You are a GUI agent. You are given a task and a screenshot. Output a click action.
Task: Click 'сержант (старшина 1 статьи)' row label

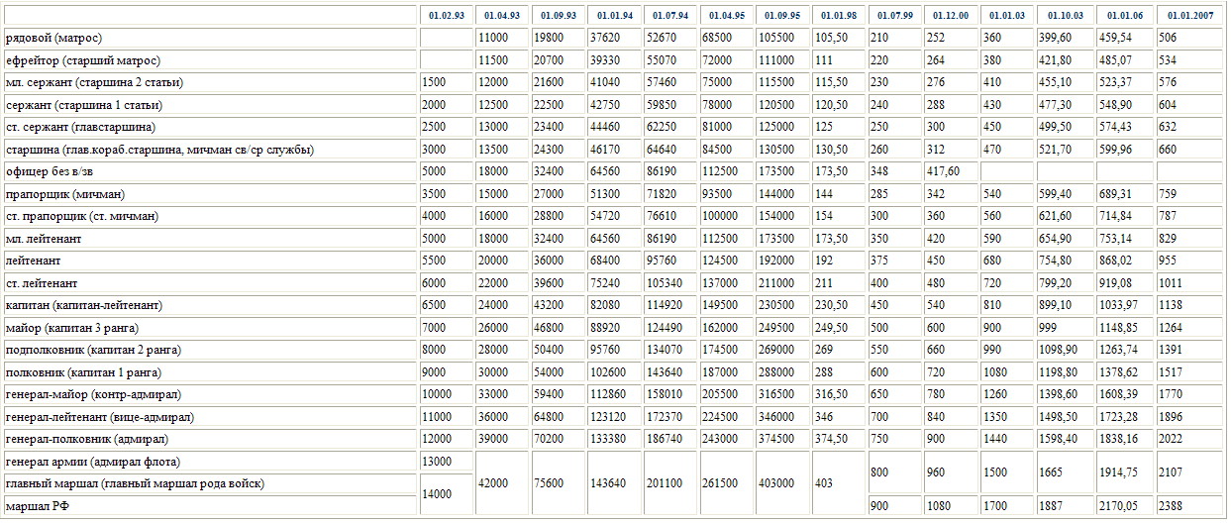tap(84, 105)
